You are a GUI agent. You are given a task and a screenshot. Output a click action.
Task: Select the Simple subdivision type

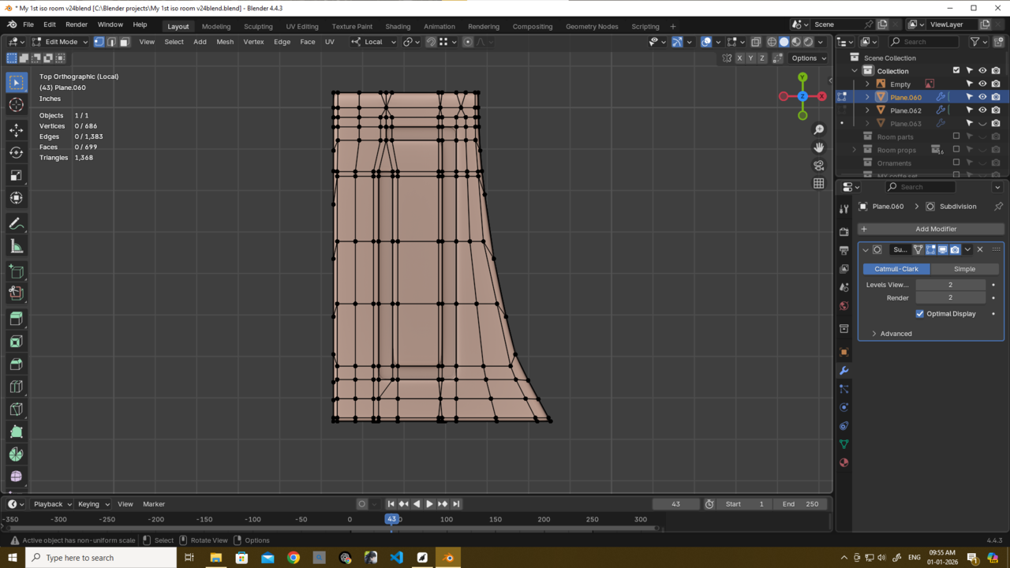point(964,269)
